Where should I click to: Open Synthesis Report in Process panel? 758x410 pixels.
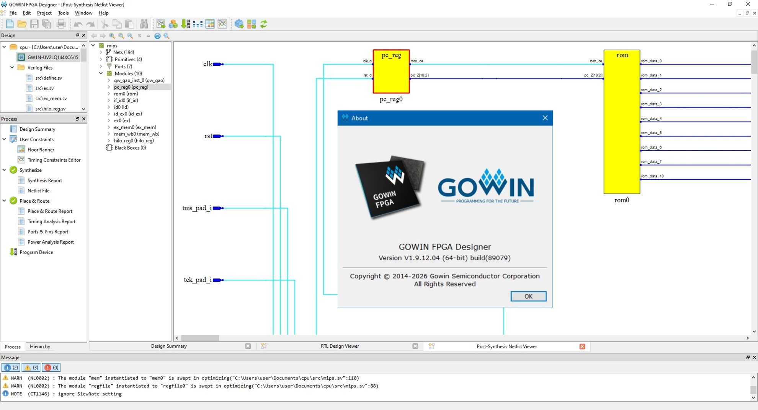point(44,181)
